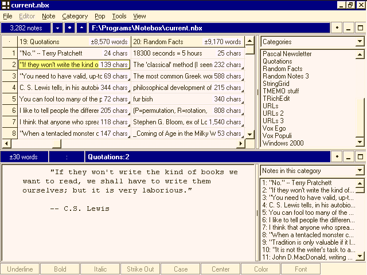Maximize the editor panel via Quotations:2 bar square button

[x=361, y=156]
